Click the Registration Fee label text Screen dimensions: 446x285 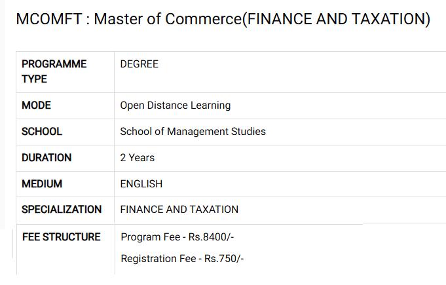(x=158, y=258)
